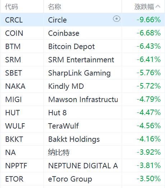This screenshot has width=165, height=188.
Task: Toggle sort arrow next to 涨跌幅
Action: point(158,6)
